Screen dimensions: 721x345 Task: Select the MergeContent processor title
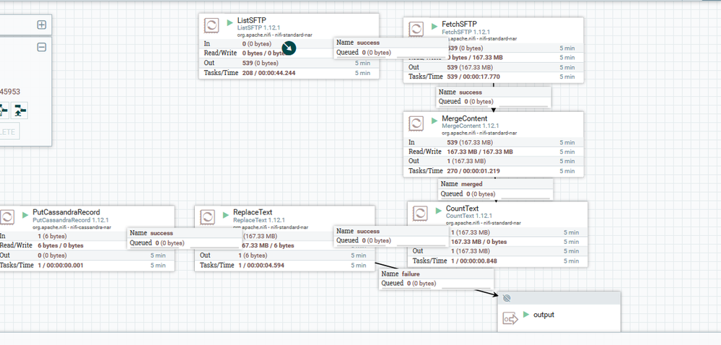coord(464,118)
